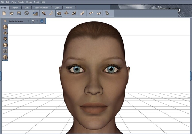Save the scene using the floppy disk icon
192x134 pixels.
(19, 13)
